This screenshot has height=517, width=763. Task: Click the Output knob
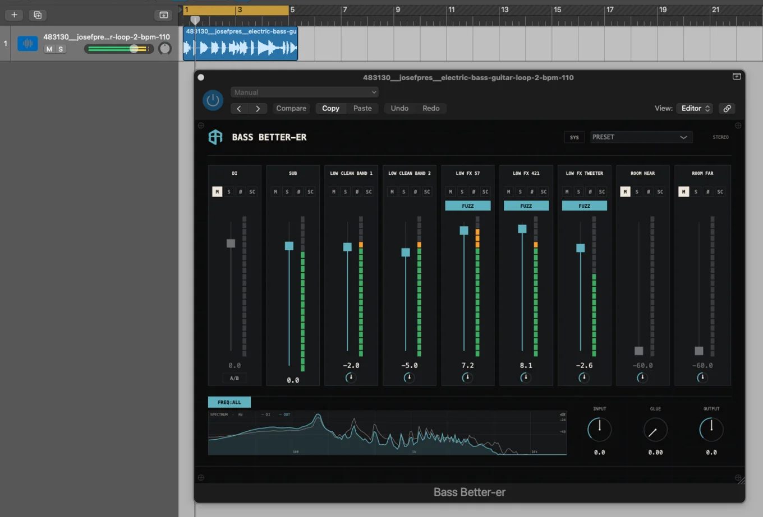click(711, 430)
